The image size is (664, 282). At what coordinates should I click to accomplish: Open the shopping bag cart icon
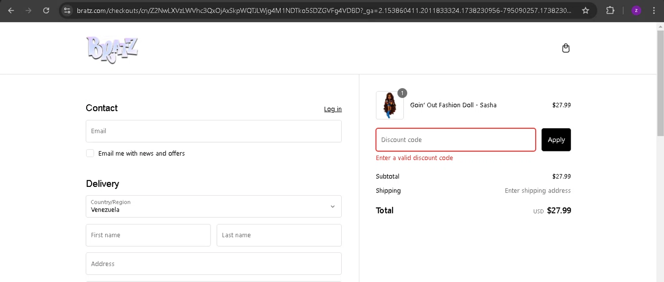(566, 48)
